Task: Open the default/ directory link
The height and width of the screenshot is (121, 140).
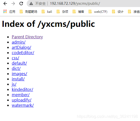Action: pos(19,63)
